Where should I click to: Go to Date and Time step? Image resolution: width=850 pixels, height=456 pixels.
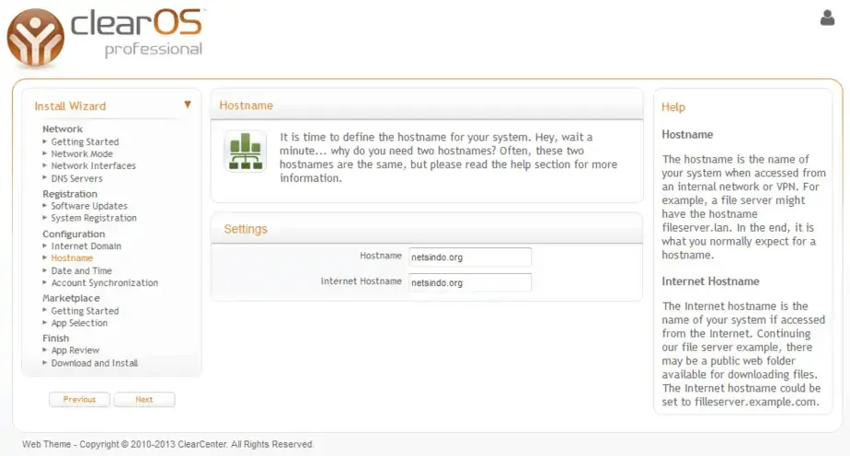tap(81, 271)
